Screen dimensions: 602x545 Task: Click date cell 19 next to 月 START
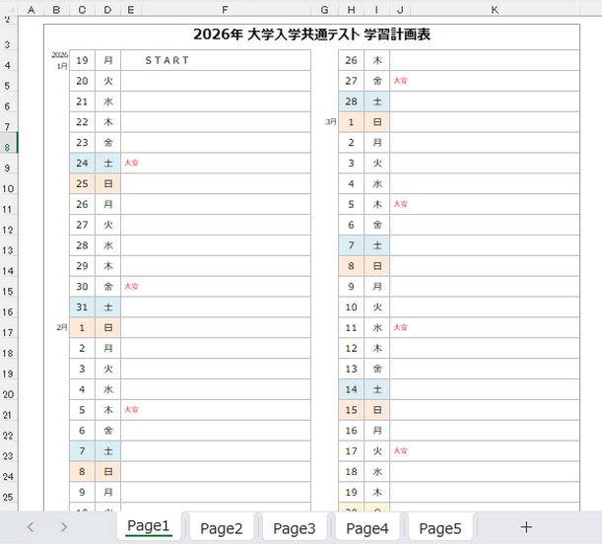click(82, 60)
